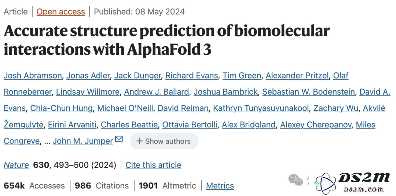Open Alexander Pritzel's author link

(297, 75)
